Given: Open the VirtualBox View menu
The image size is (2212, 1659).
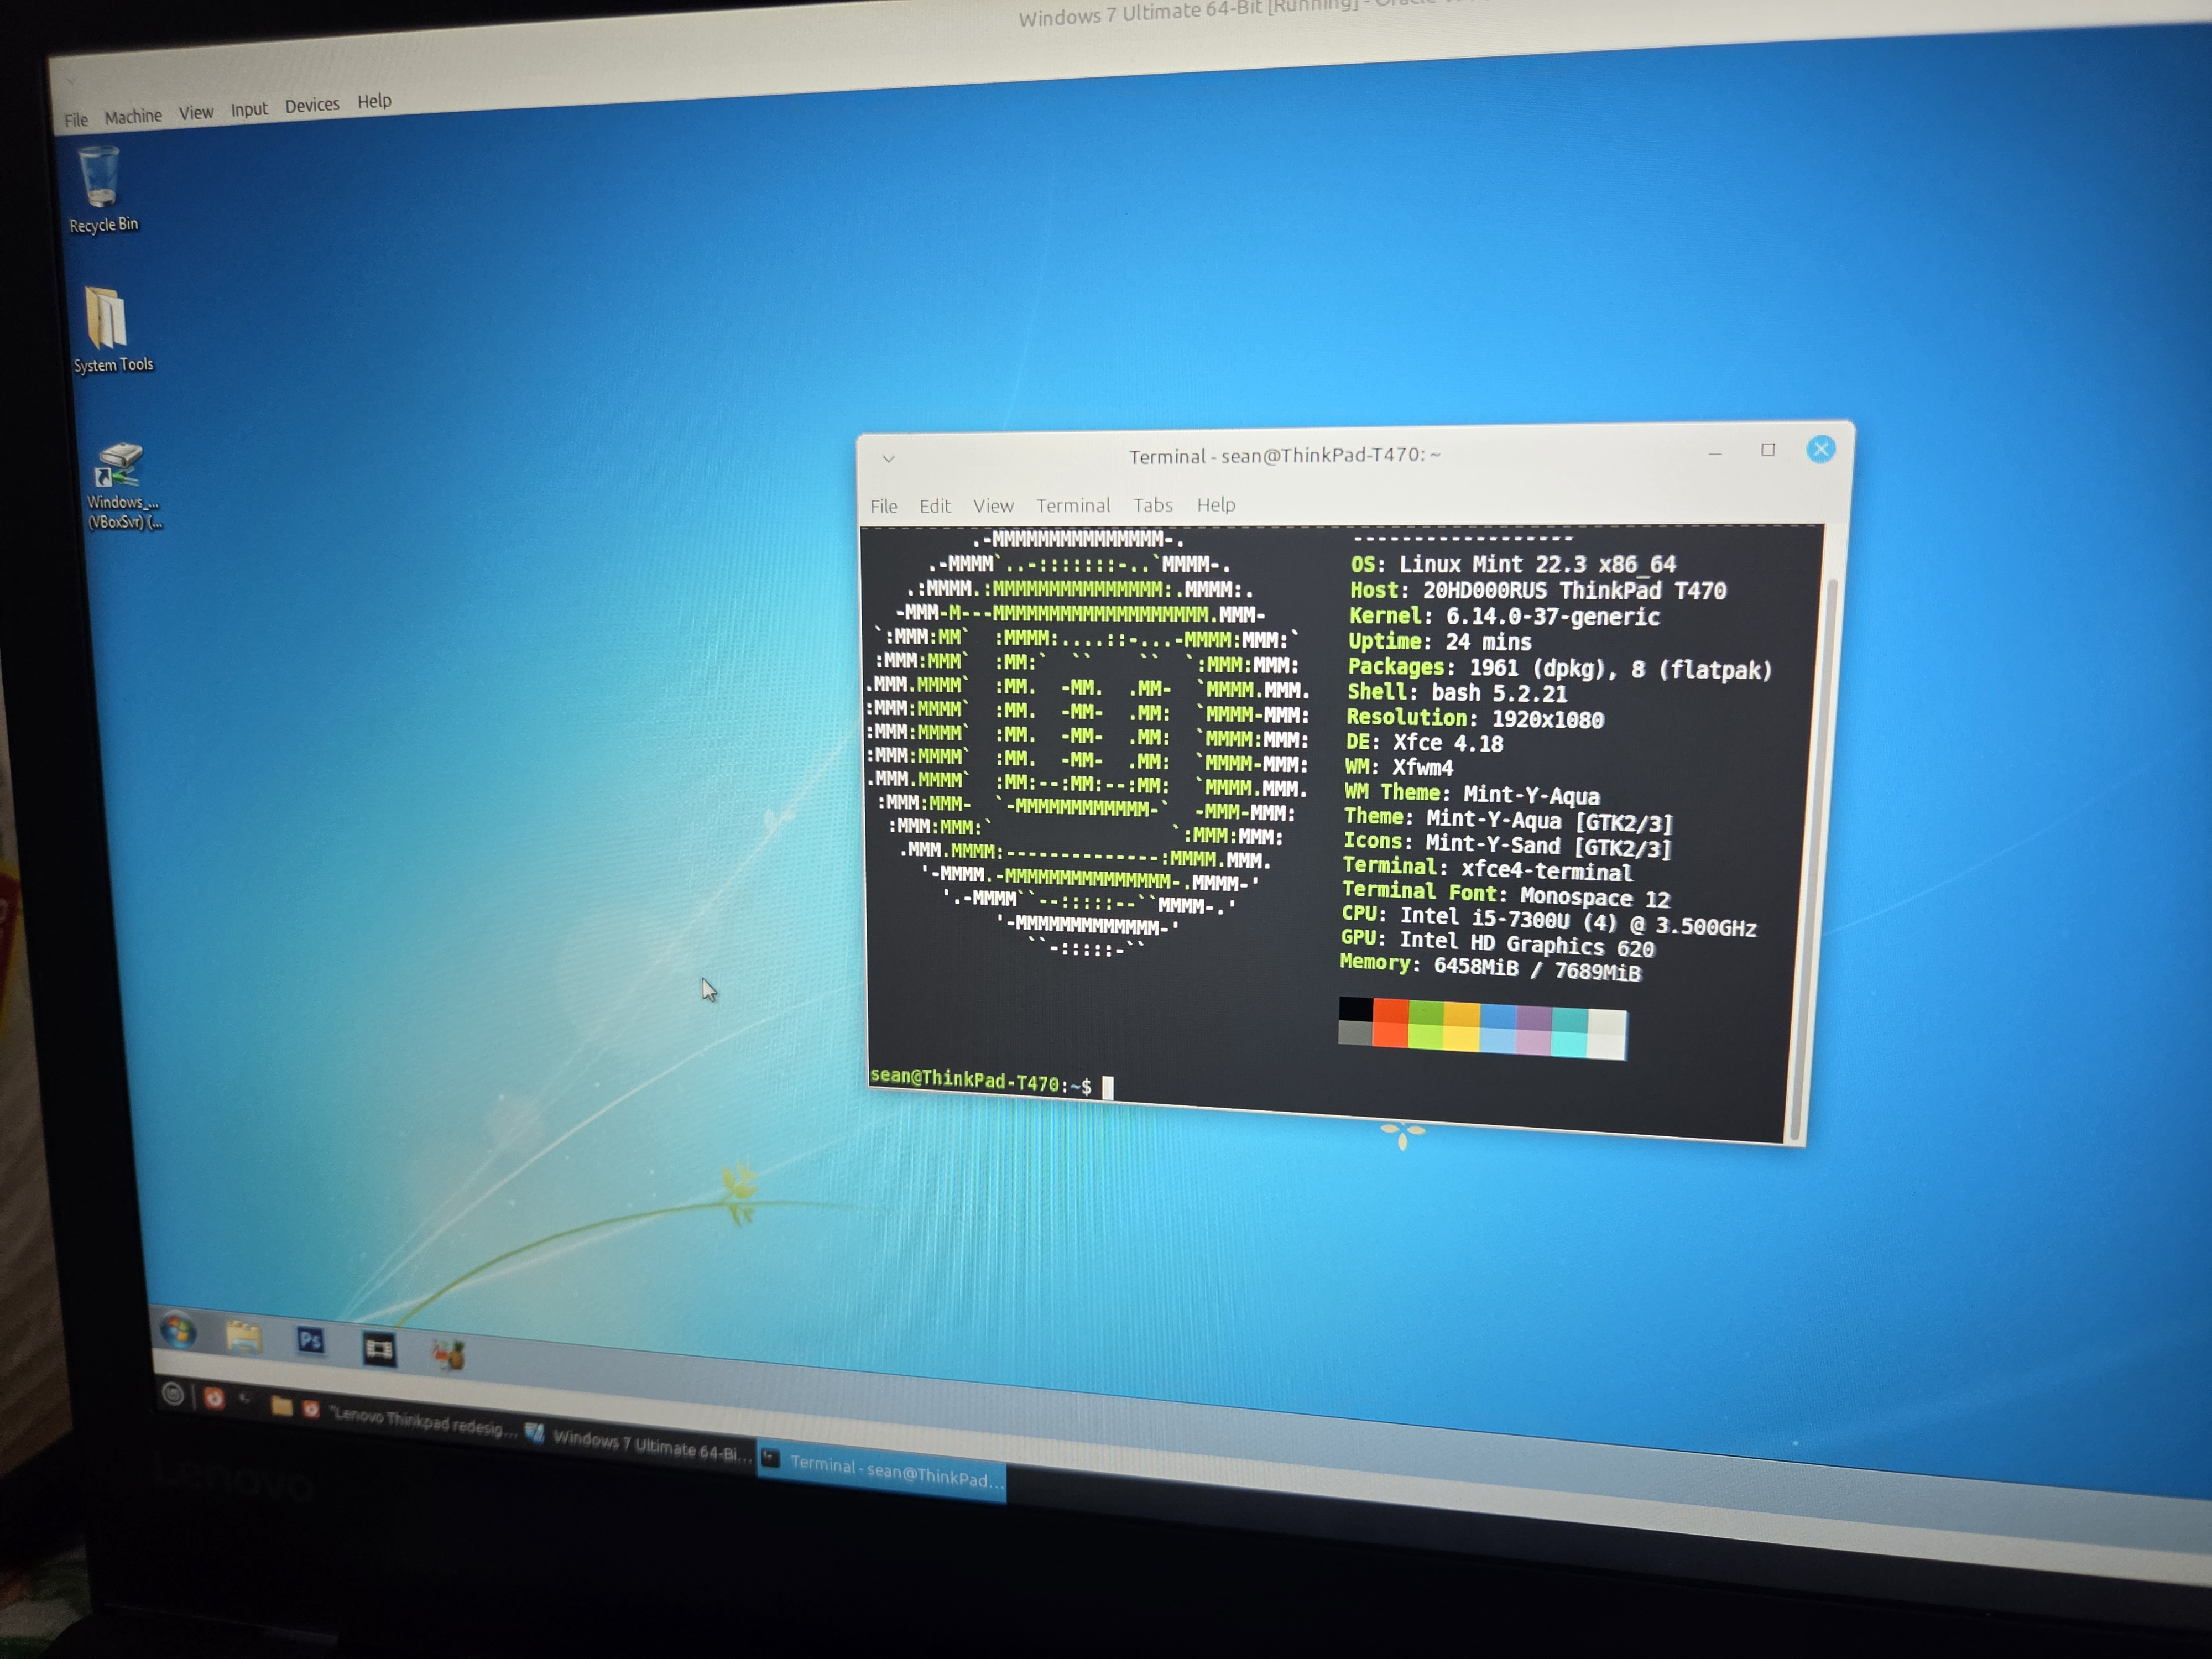Looking at the screenshot, I should pos(196,113).
